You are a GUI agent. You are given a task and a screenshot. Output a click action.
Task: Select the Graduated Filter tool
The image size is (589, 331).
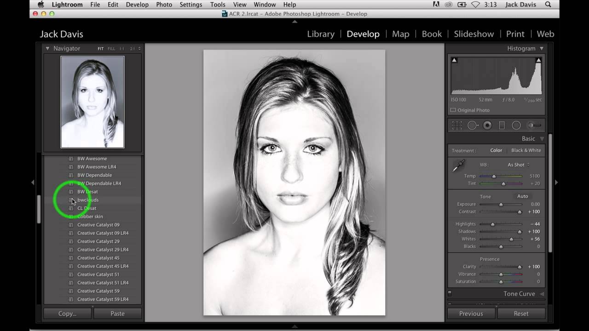coord(502,126)
